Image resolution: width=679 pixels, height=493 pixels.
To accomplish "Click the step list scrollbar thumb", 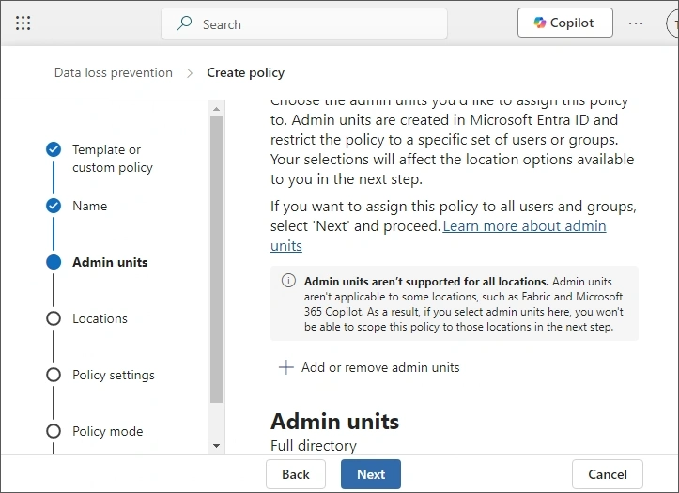I will [217, 260].
